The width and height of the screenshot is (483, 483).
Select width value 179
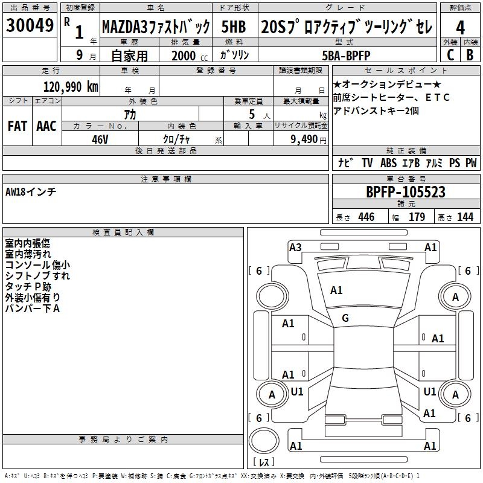point(417,217)
